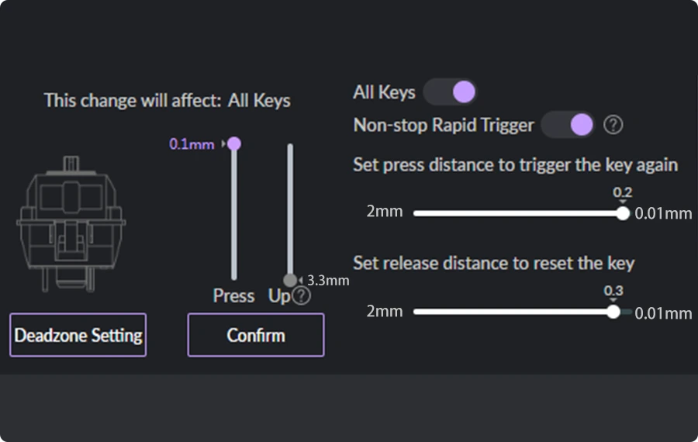Click the press distance slider knob

click(x=624, y=213)
